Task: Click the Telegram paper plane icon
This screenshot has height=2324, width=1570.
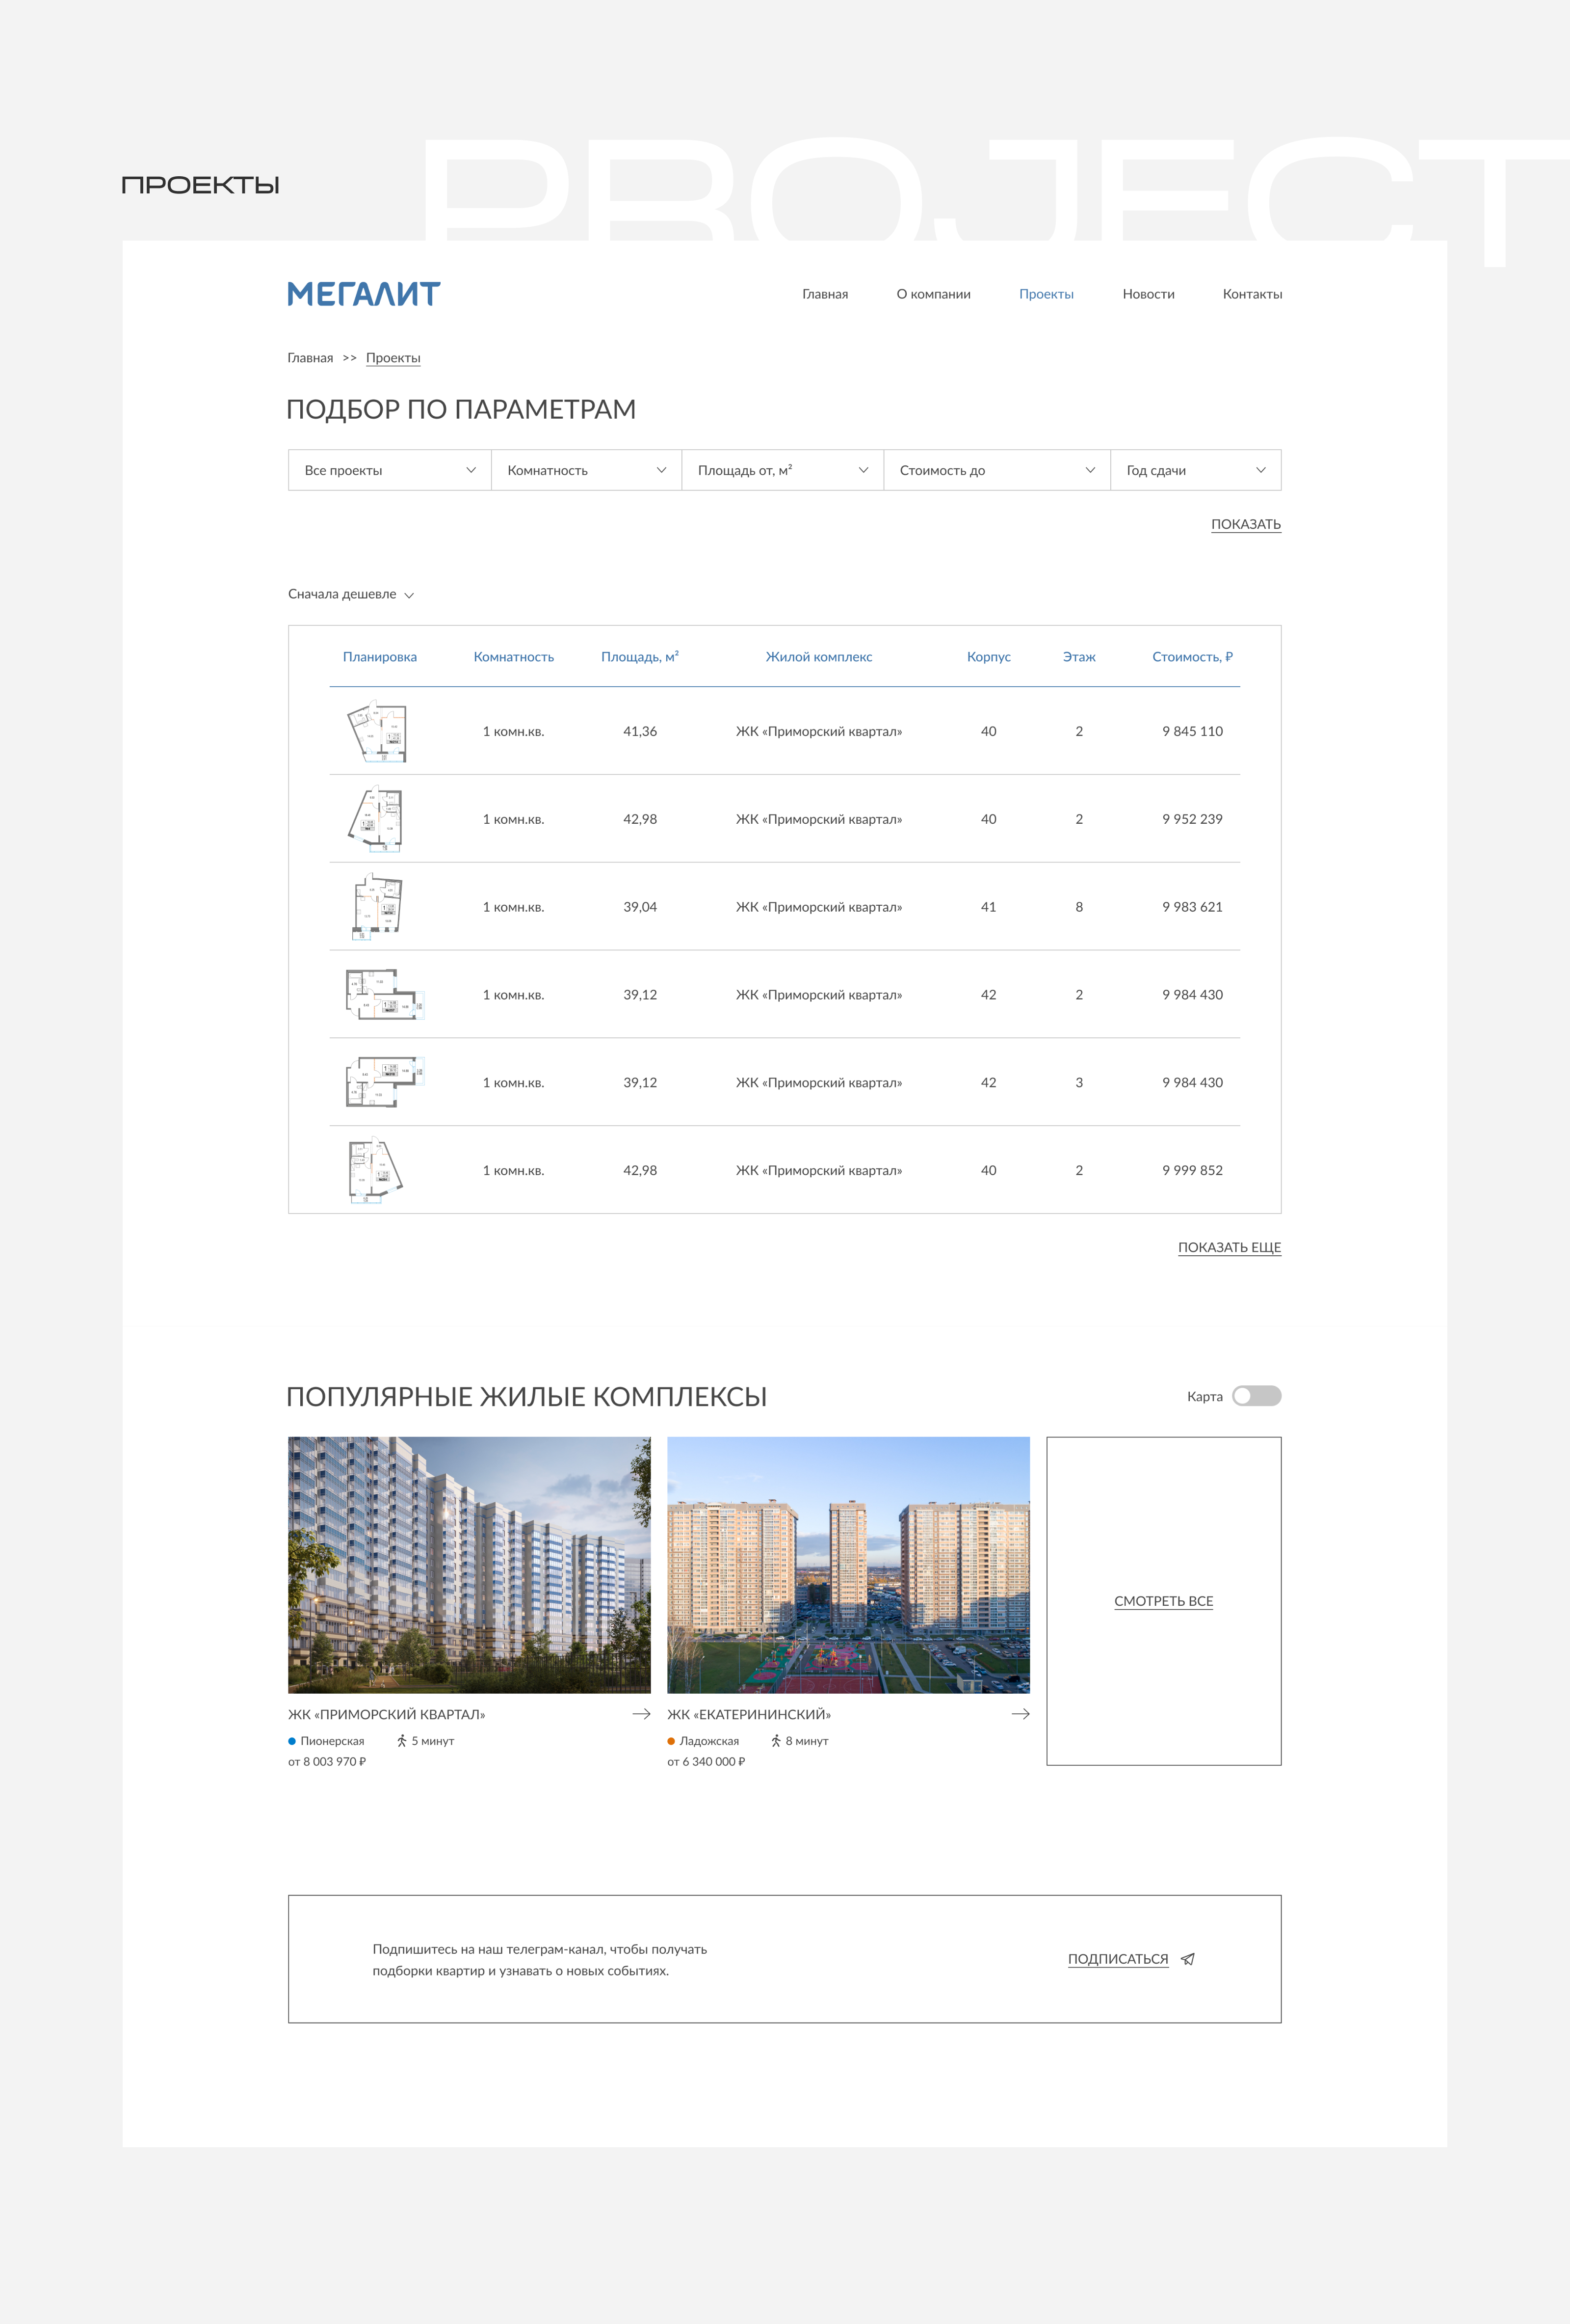Action: coord(1187,1959)
